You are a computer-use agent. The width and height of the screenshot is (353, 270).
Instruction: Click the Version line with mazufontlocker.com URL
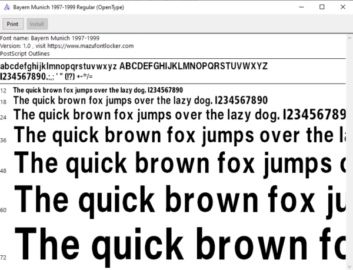[67, 46]
